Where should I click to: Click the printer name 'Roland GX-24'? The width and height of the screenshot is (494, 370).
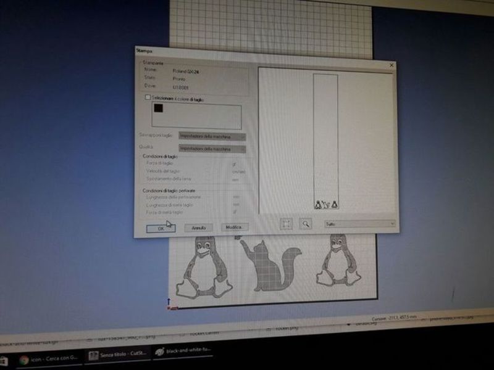[186, 72]
